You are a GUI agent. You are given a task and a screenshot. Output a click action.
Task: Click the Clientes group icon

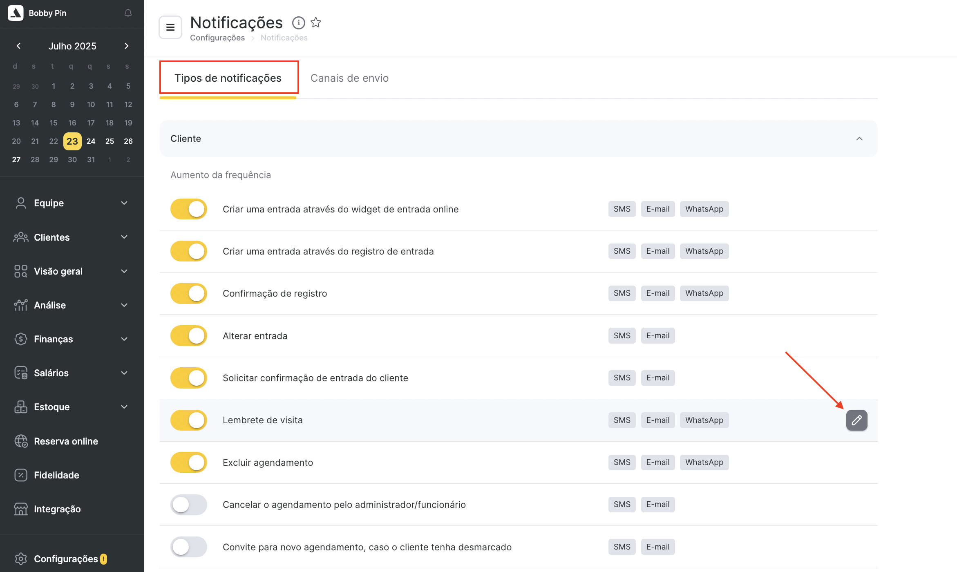pyautogui.click(x=21, y=237)
